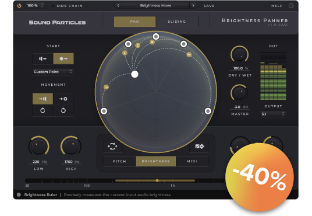This screenshot has width=312, height=216.
Task: Open the Custom Point dropdown
Action: coord(53,72)
